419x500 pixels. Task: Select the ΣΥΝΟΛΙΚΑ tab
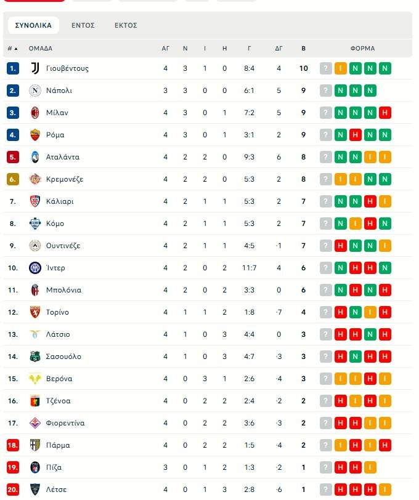33,25
